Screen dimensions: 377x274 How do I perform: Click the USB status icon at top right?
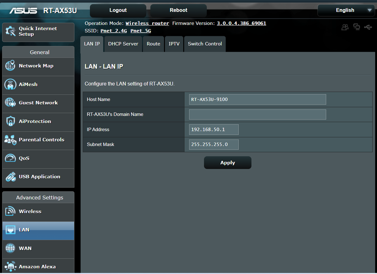[368, 27]
